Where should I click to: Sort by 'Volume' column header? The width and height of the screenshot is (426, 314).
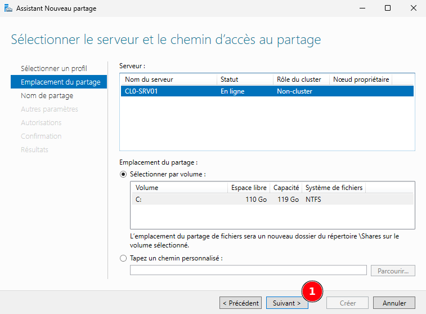(180, 188)
